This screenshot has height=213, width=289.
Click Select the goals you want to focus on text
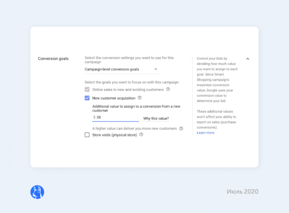[x=131, y=82]
